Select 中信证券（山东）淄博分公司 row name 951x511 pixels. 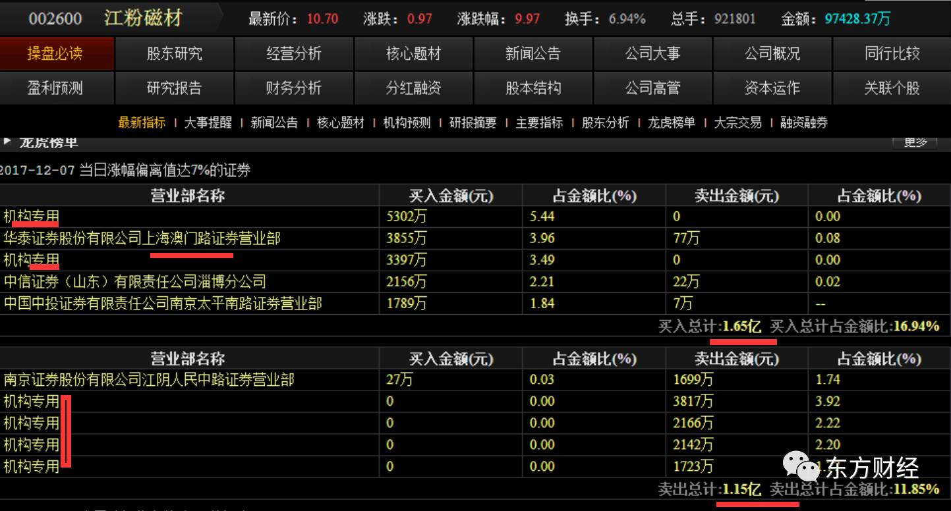[x=134, y=282]
